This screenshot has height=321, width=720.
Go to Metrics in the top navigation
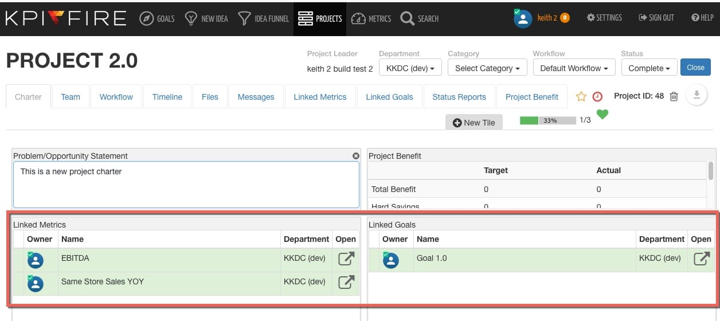pyautogui.click(x=371, y=18)
